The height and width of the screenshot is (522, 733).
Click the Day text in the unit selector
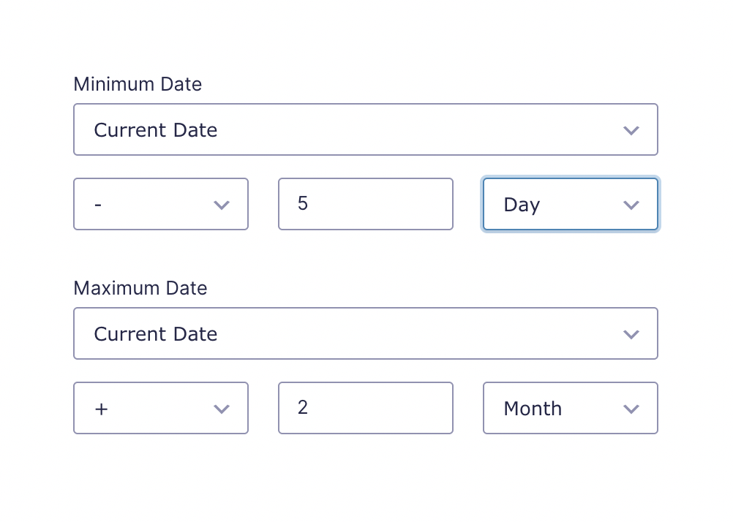(522, 205)
